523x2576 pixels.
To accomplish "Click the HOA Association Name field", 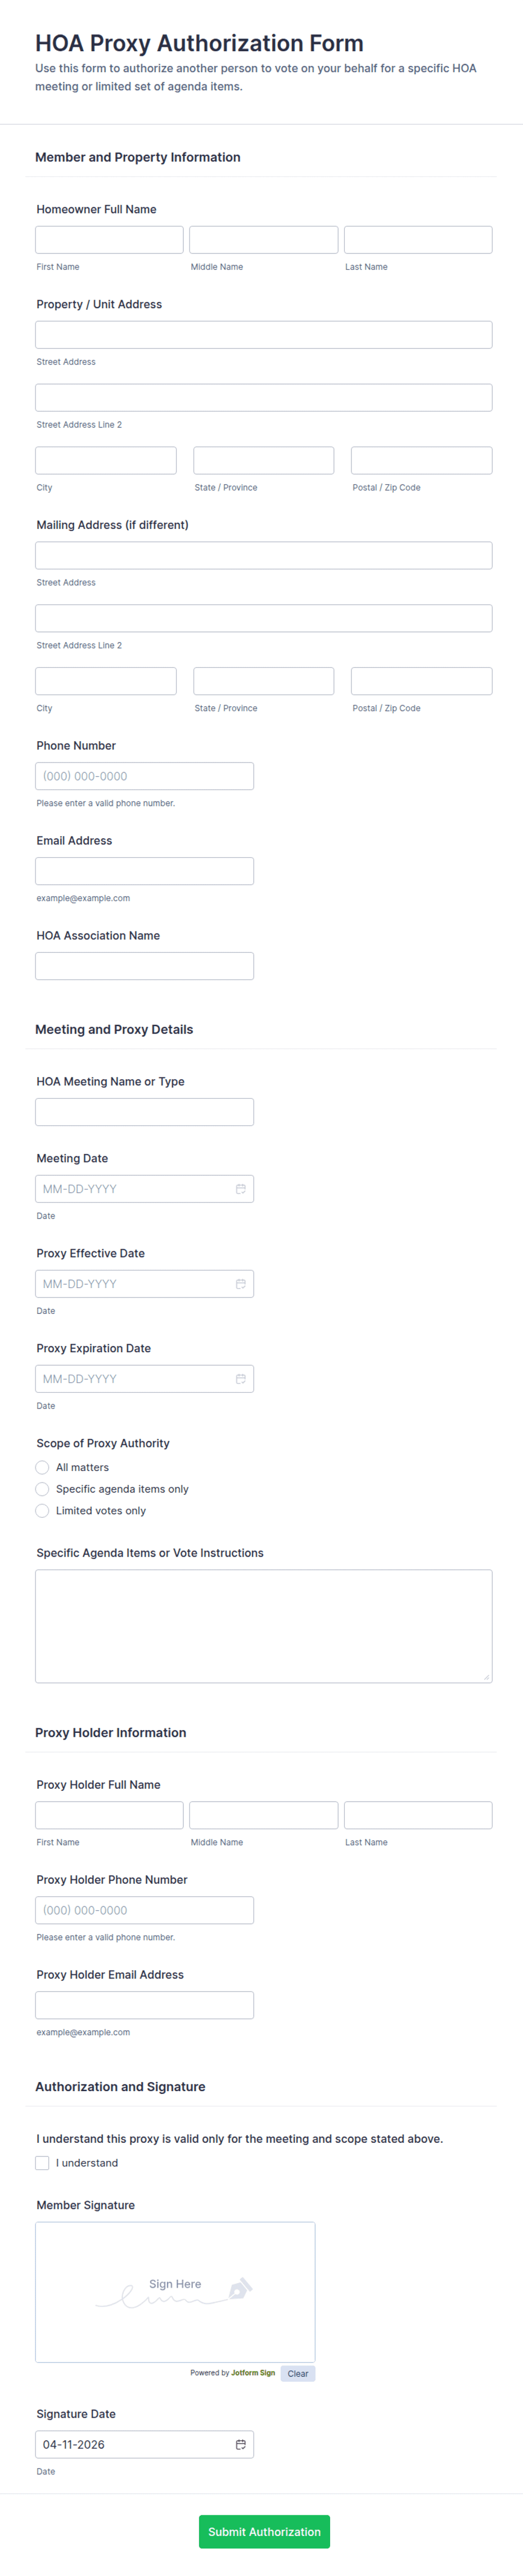I will [x=144, y=966].
